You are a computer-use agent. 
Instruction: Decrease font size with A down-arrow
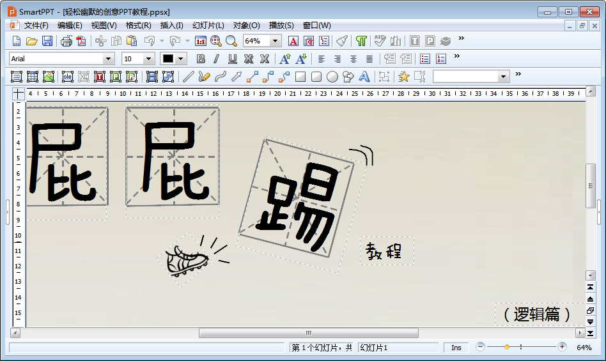pyautogui.click(x=300, y=59)
